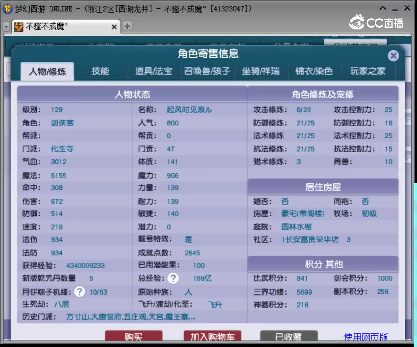Click role value 剑侠客

(x=62, y=123)
